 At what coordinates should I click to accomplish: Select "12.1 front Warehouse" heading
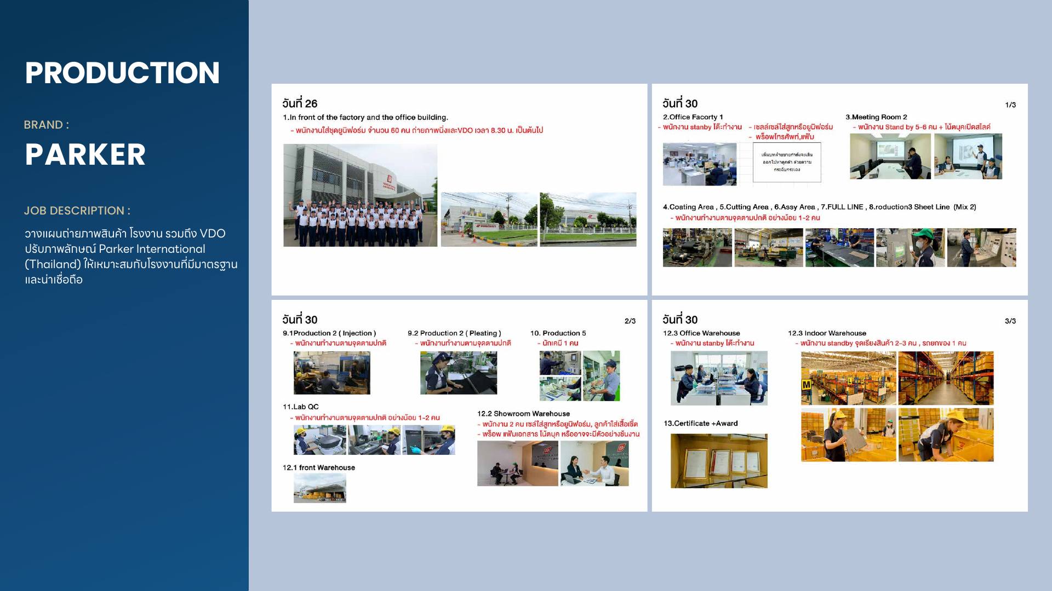point(319,468)
